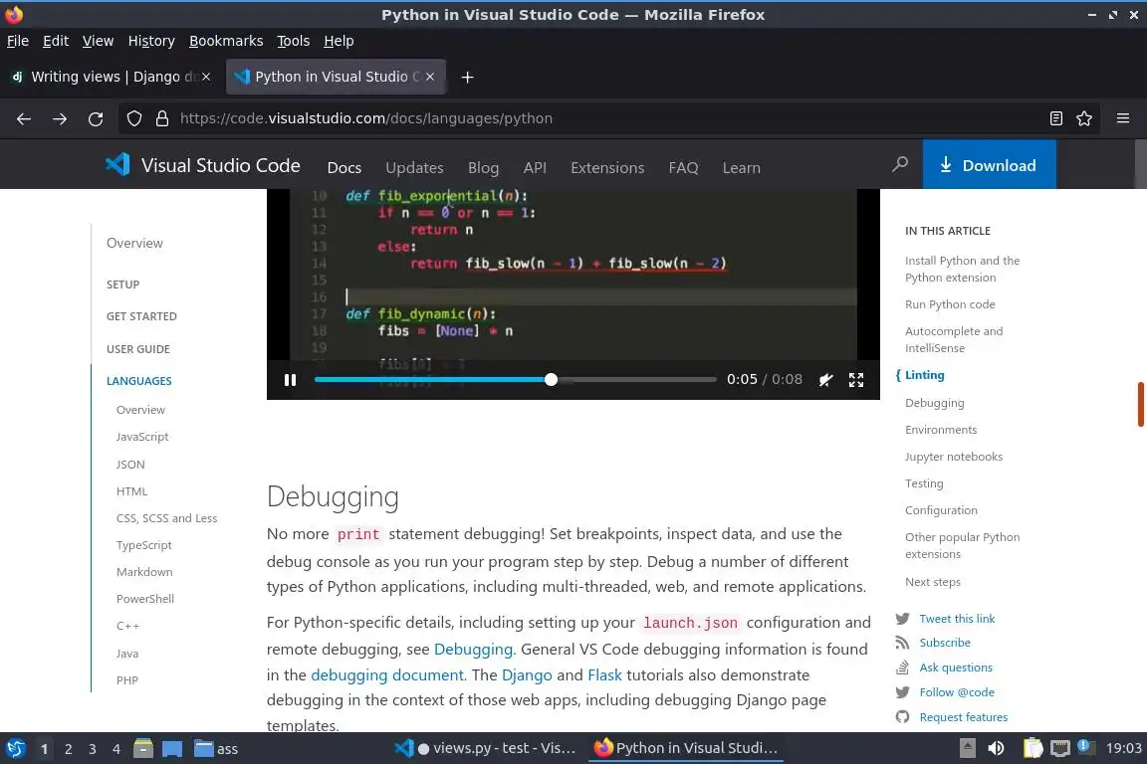Open the Firefox Tools menu
The width and height of the screenshot is (1147, 764).
pyautogui.click(x=294, y=41)
